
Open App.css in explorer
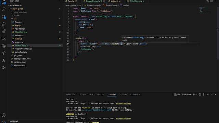(x=18, y=22)
